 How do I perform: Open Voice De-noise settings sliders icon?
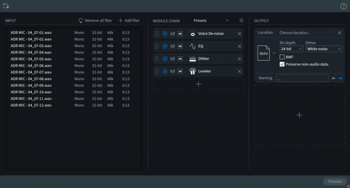(173, 33)
